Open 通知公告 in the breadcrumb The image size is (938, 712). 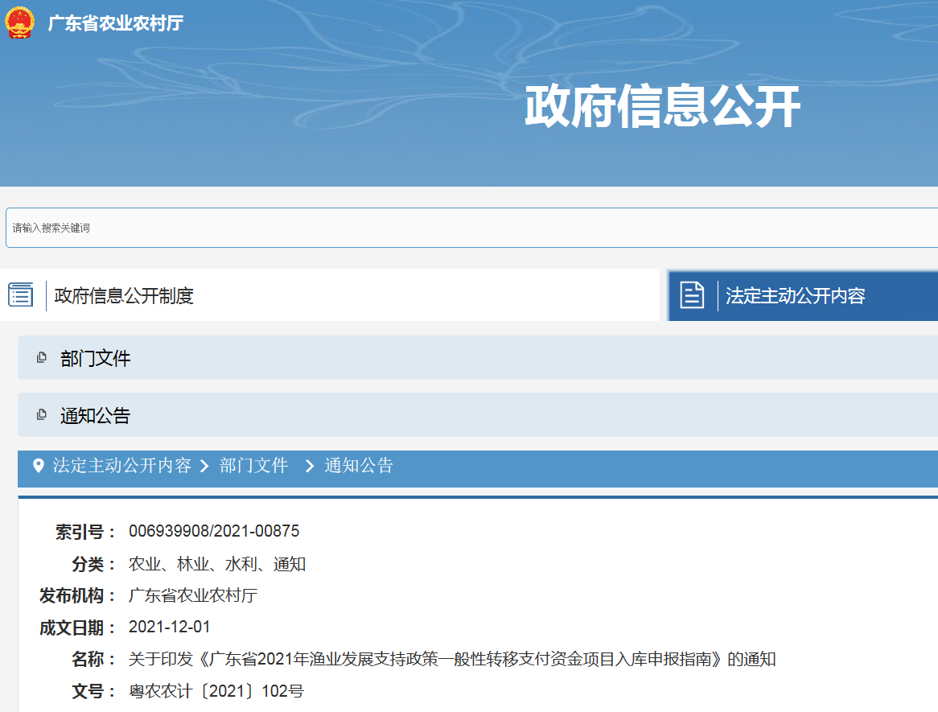tap(359, 466)
